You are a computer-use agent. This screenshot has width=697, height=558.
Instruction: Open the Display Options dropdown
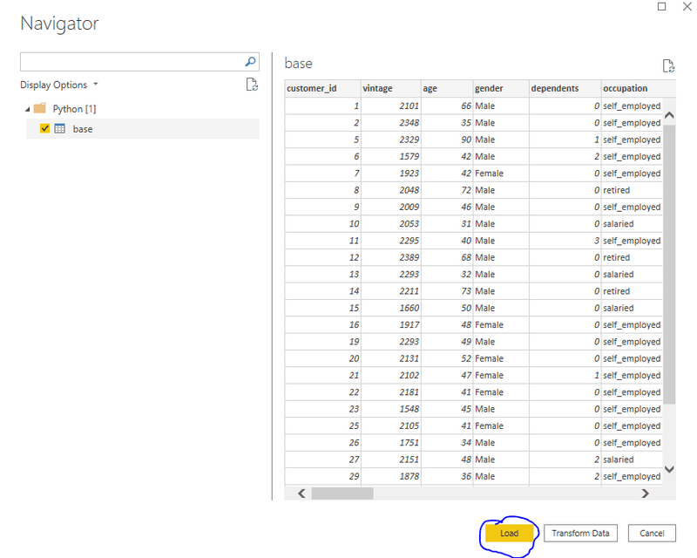coord(58,85)
